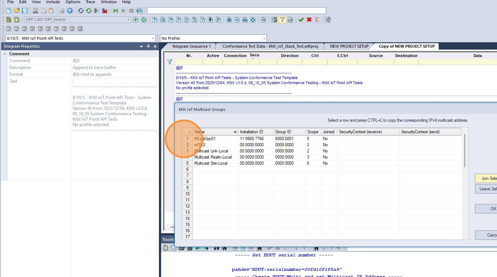This screenshot has height=277, width=497.
Task: Open Telegram Properties panel options arrow
Action: click(x=142, y=47)
